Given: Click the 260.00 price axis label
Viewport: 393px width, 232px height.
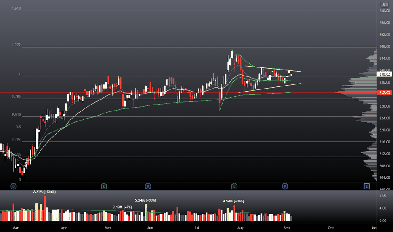Looking at the screenshot, I should 385,11.
